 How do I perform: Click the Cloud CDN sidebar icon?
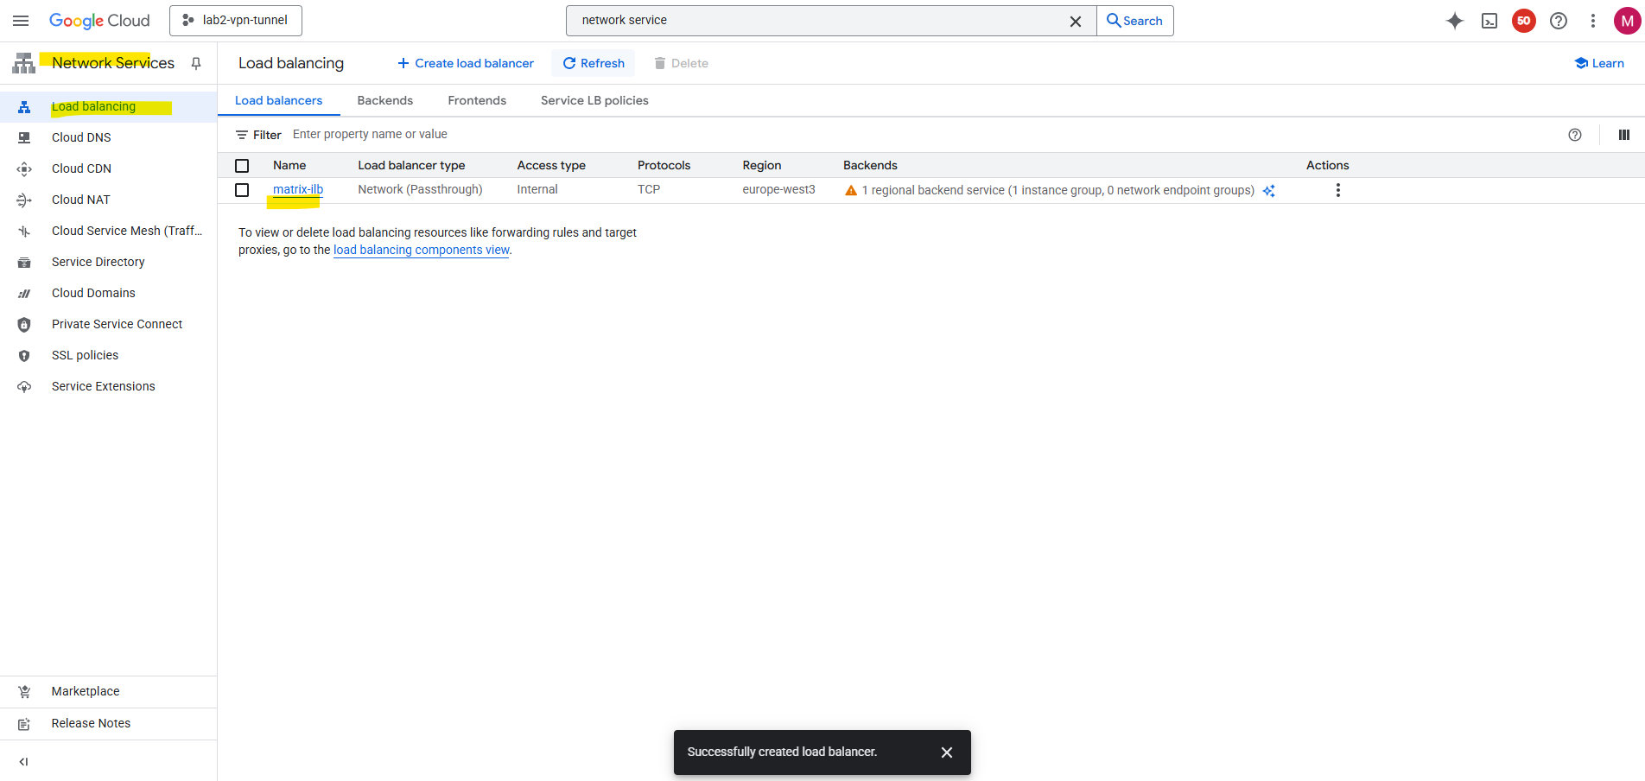click(x=24, y=168)
